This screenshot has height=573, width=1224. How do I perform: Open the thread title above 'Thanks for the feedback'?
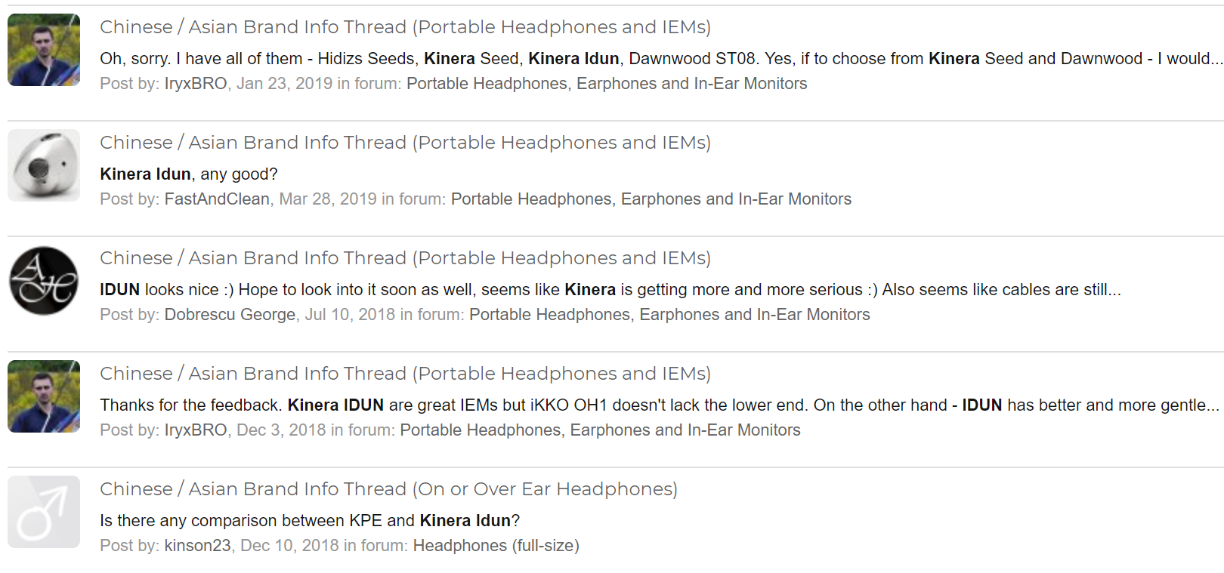[405, 374]
